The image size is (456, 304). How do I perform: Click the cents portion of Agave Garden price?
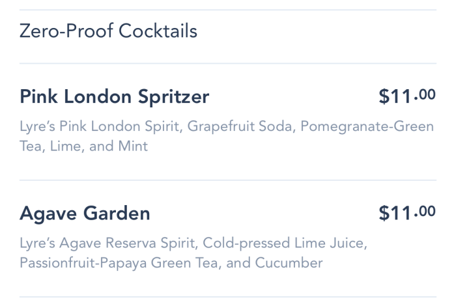coord(426,211)
